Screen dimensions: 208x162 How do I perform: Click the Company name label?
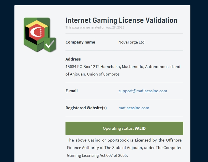(x=80, y=42)
